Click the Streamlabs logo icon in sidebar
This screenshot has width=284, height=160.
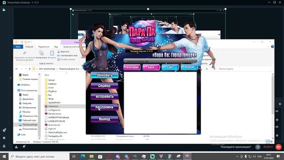coord(4,10)
